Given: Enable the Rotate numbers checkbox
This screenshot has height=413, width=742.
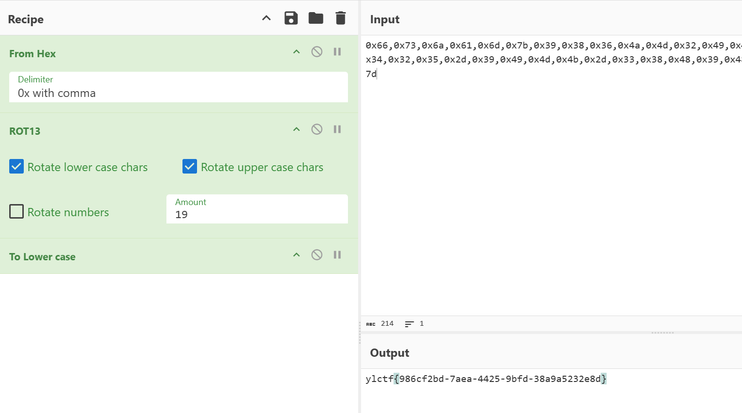Looking at the screenshot, I should pos(16,212).
